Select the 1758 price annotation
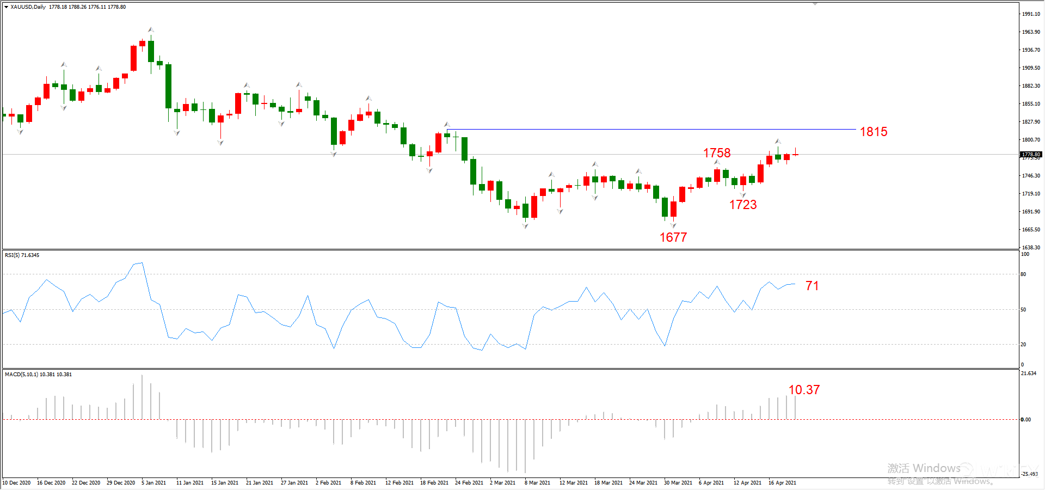1045x490 pixels. pos(717,153)
